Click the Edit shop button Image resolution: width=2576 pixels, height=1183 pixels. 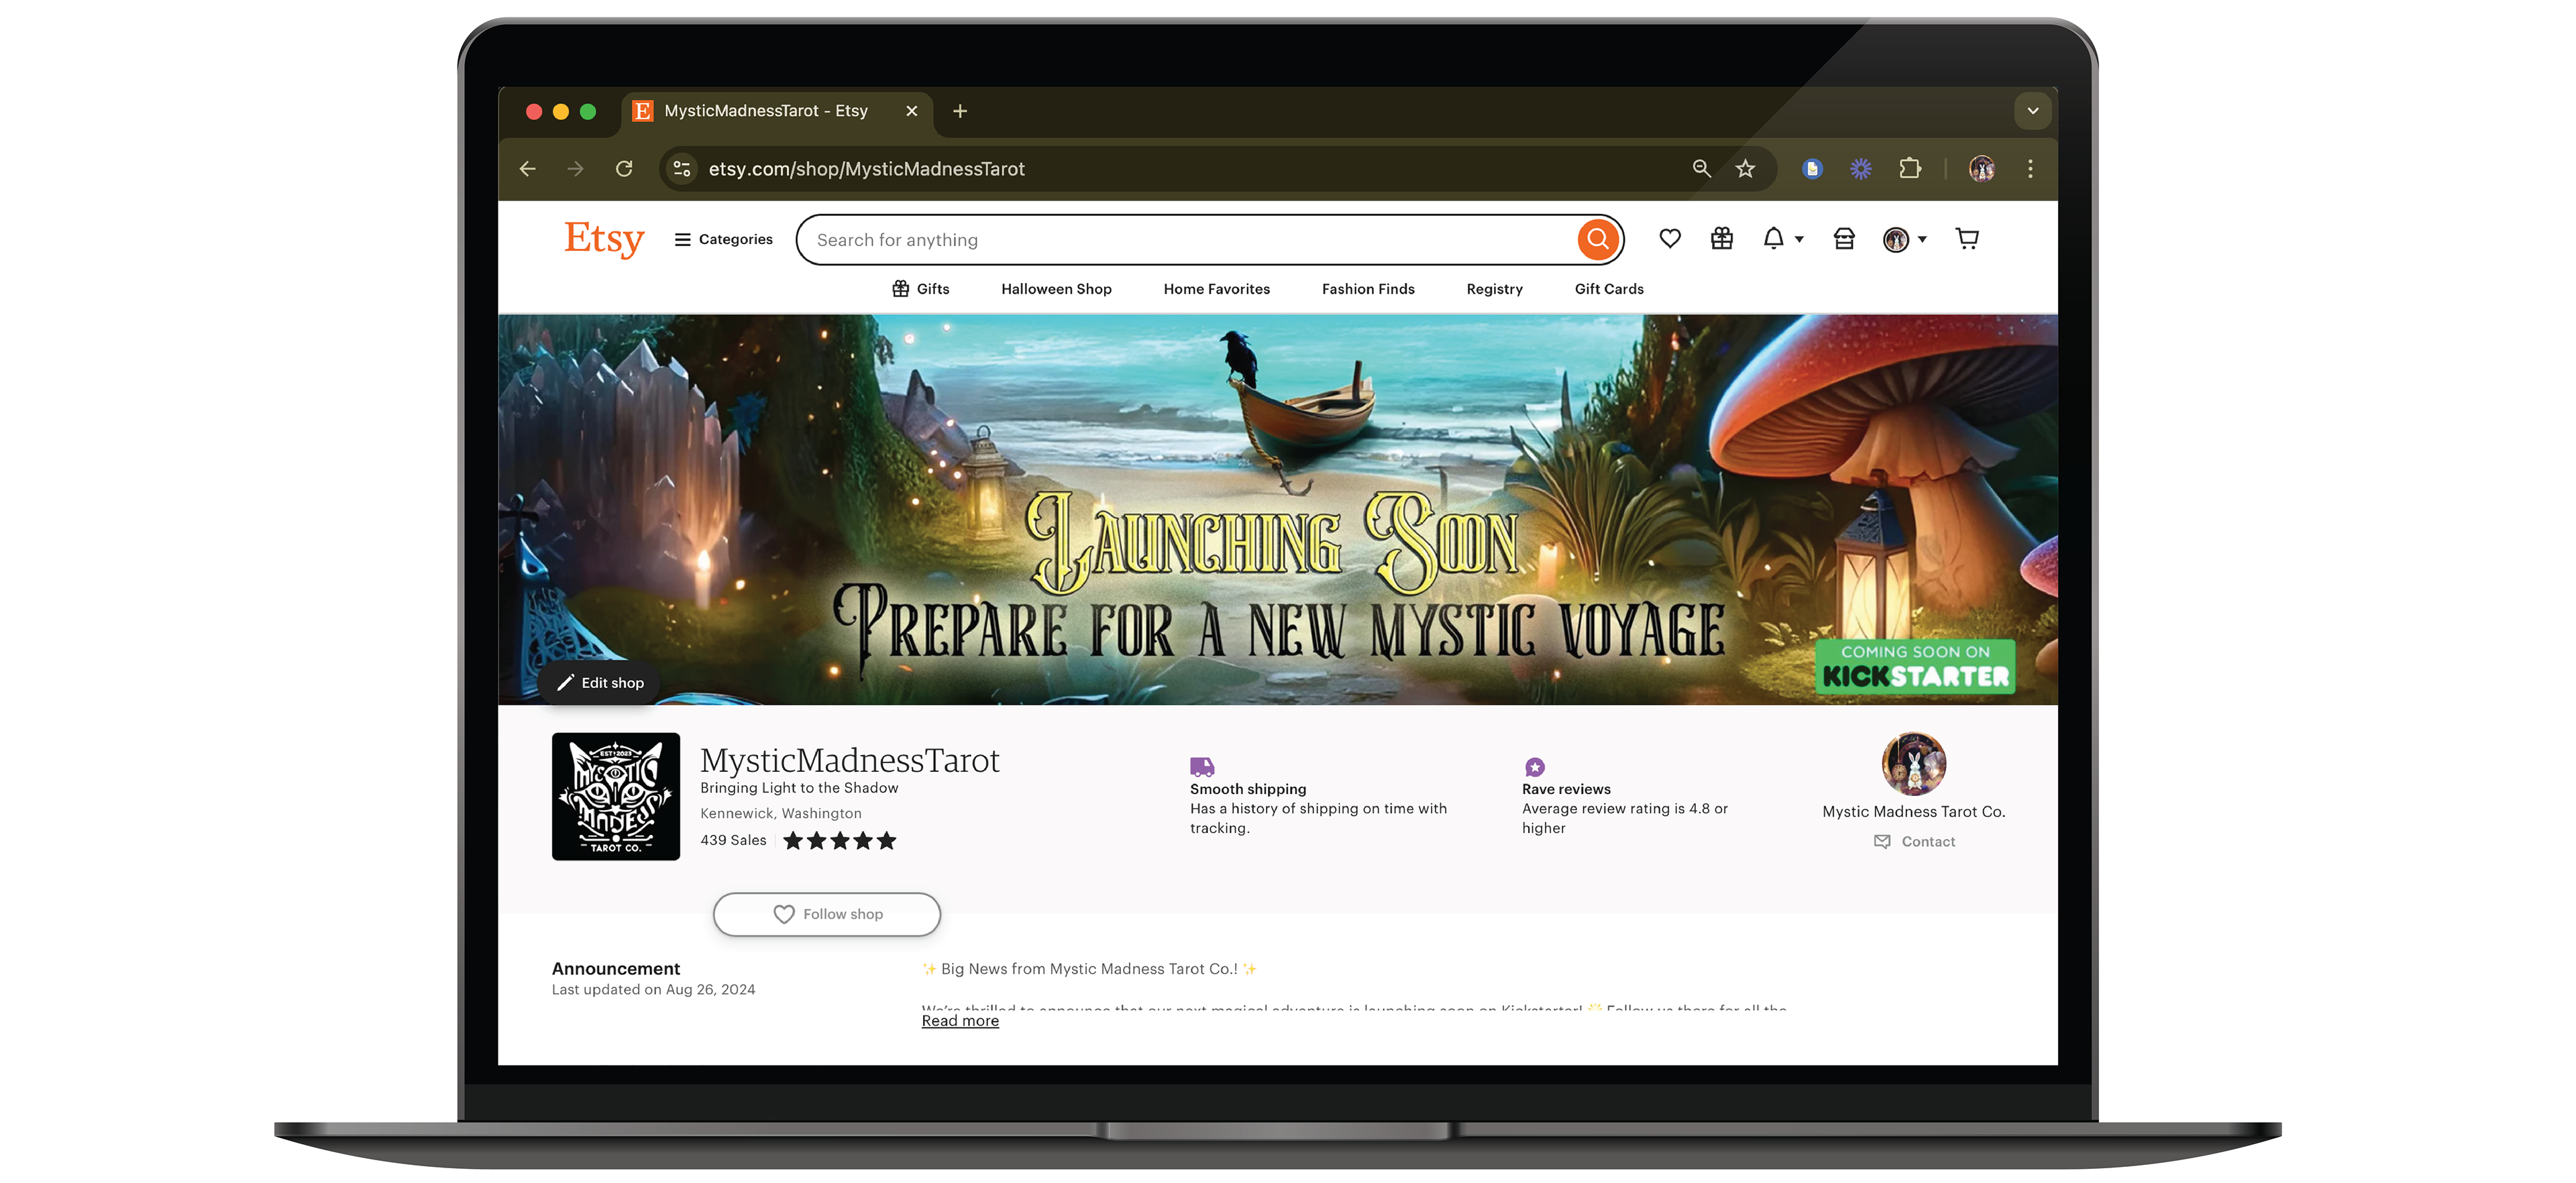600,683
